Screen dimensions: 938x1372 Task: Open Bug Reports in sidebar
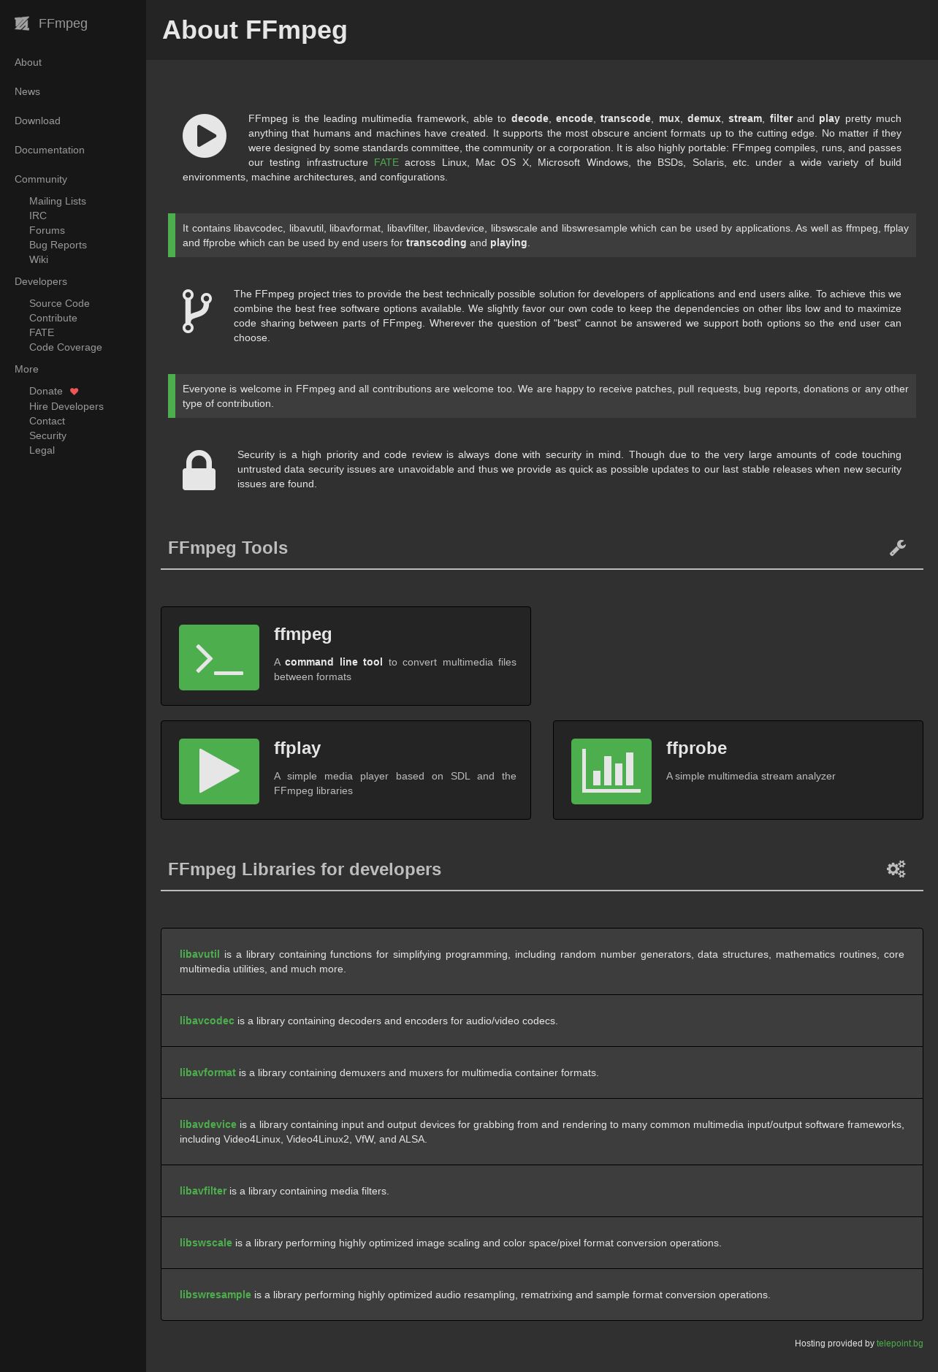click(x=58, y=245)
